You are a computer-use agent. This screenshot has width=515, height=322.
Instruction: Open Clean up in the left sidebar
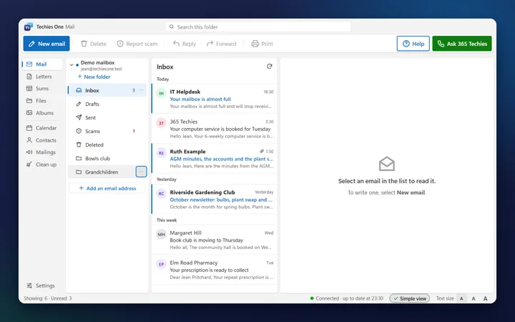pos(42,165)
